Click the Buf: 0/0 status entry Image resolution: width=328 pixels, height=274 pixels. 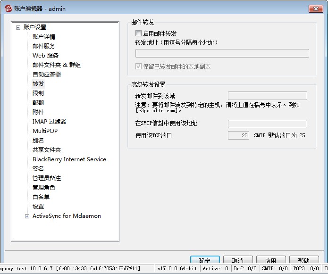tap(245, 268)
